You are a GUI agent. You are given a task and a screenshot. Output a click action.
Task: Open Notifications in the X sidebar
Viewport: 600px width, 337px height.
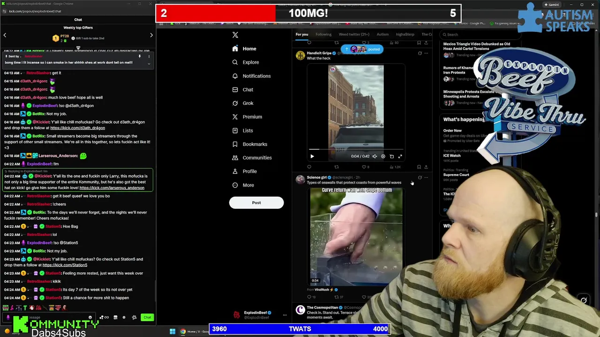tap(251, 76)
